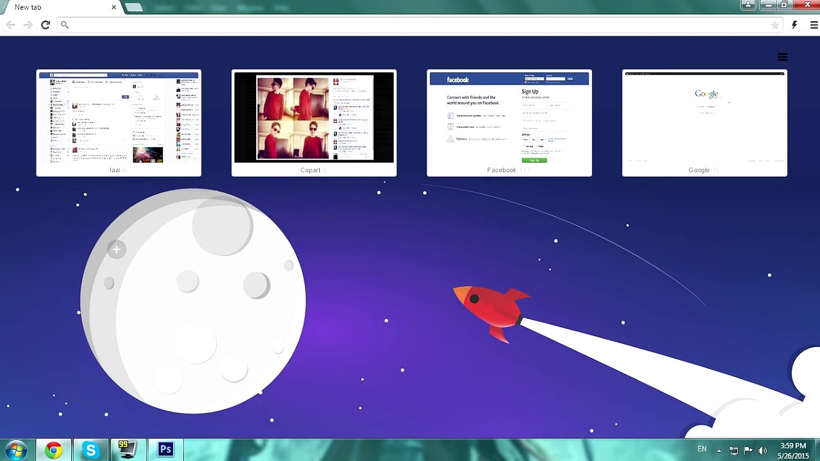Open the Chrome profile user button
The width and height of the screenshot is (820, 461).
pos(748,5)
